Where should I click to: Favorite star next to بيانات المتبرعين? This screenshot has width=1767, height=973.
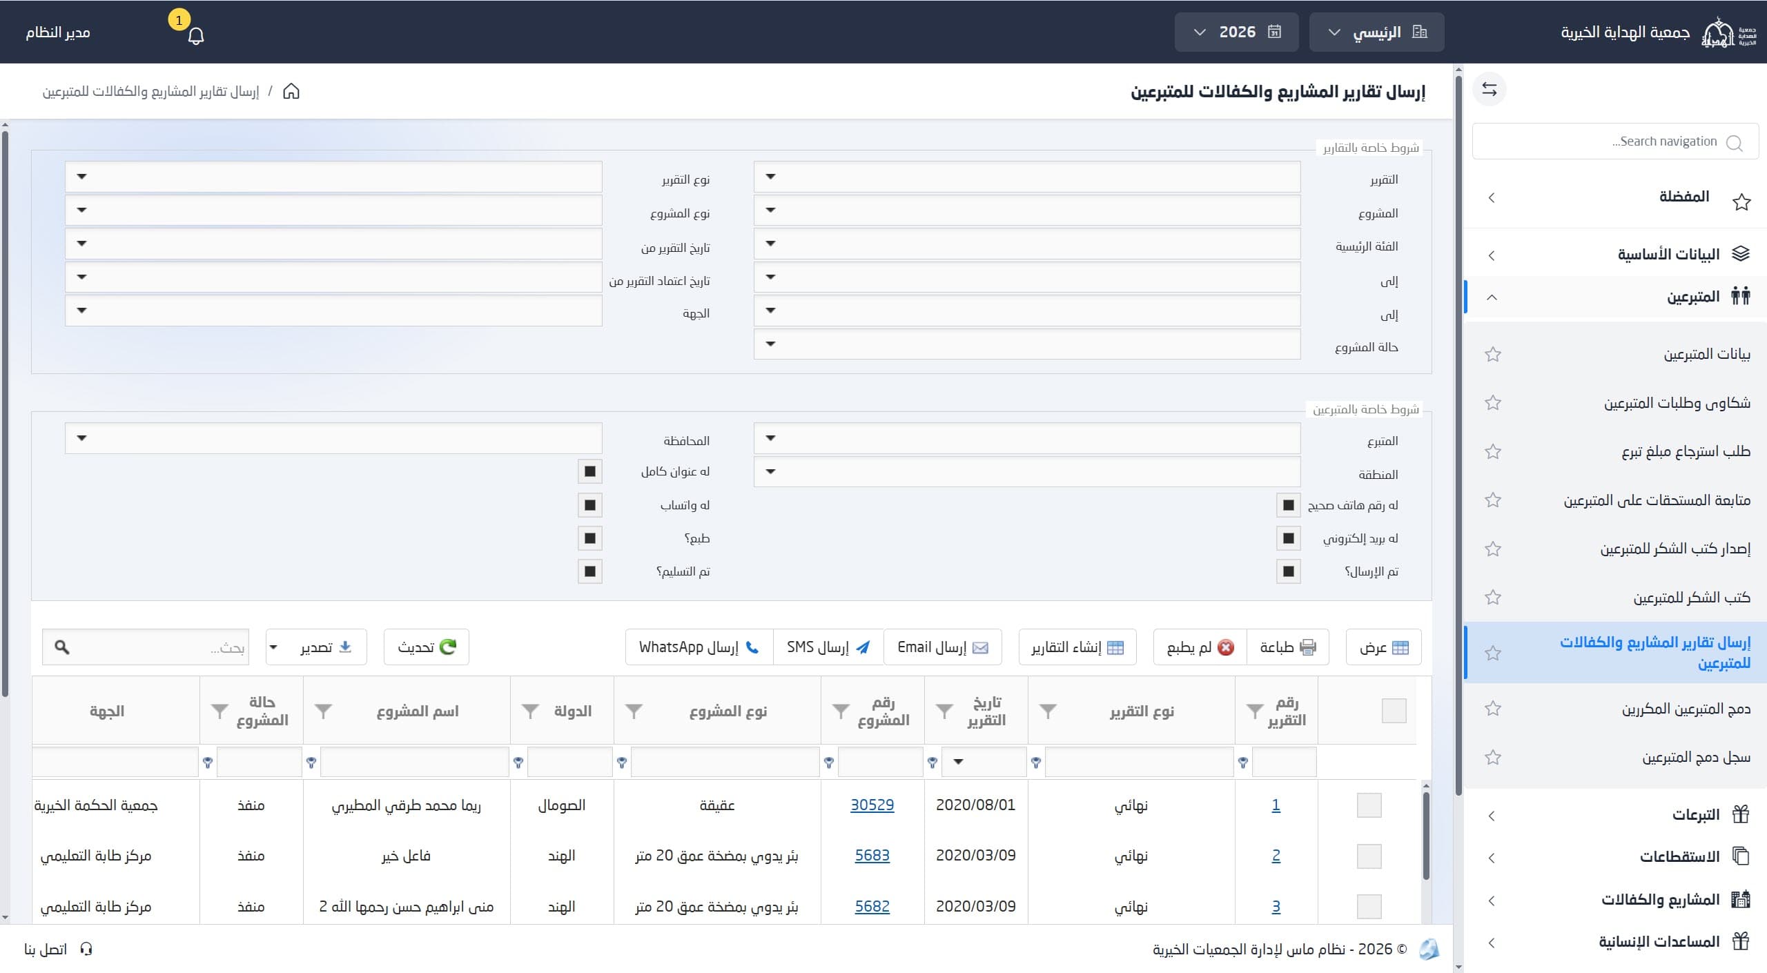tap(1493, 355)
